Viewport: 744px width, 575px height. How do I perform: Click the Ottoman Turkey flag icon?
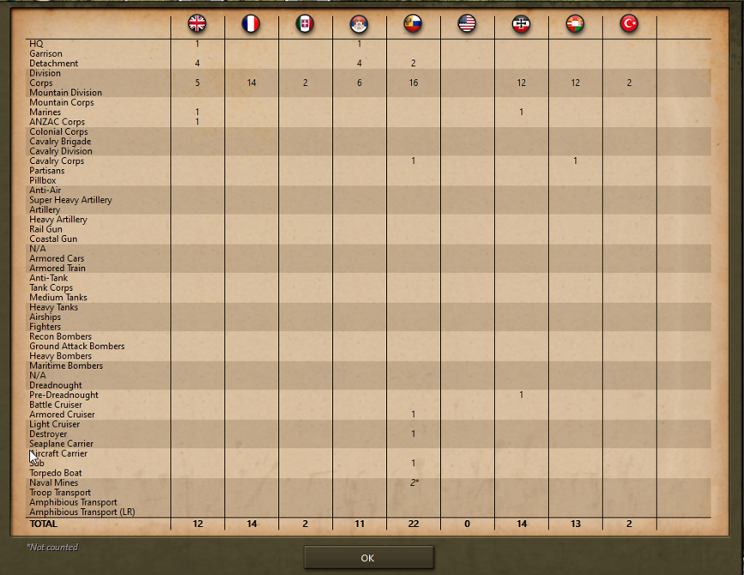tap(629, 23)
